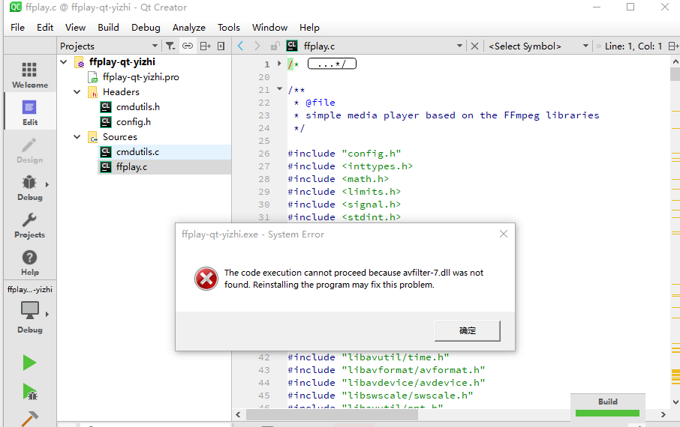Collapse the Headers folder
Viewport: 680px width, 427px height.
77,92
